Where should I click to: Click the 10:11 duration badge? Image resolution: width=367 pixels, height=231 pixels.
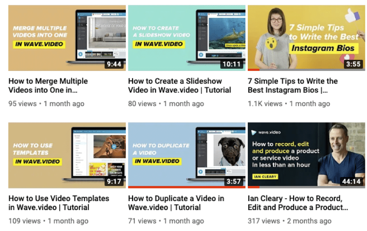tap(231, 64)
